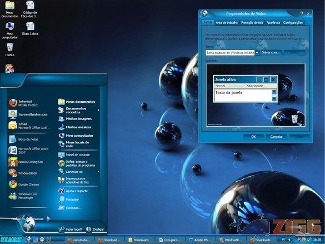Switch to Área de trabalho tab

[227, 23]
